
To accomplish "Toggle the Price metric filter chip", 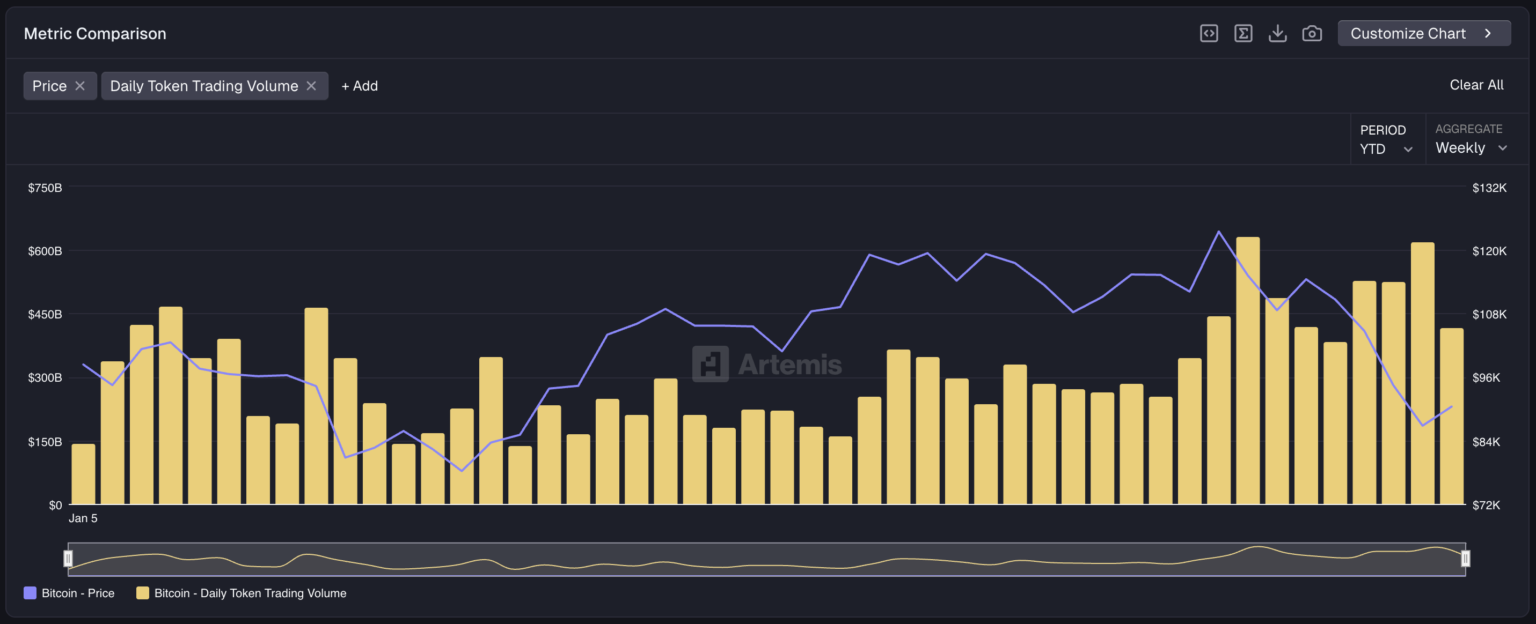I will coord(49,86).
